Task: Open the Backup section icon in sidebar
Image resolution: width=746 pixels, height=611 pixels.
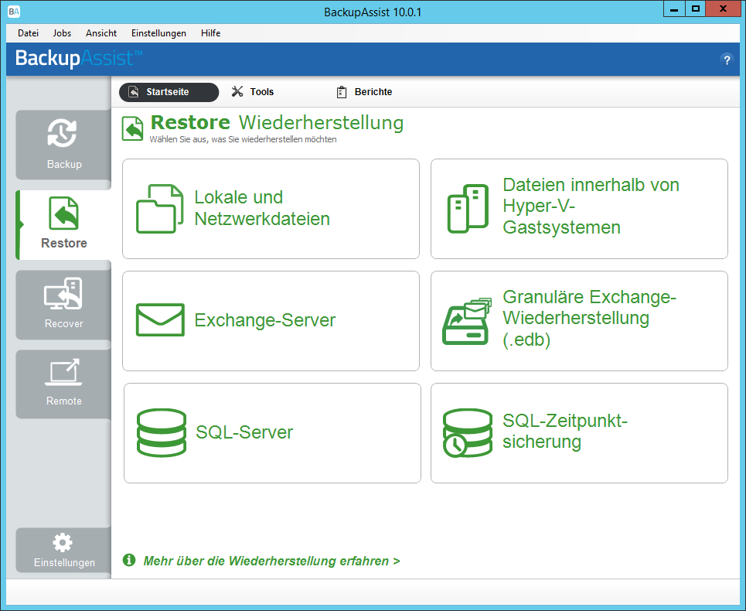Action: (x=63, y=133)
